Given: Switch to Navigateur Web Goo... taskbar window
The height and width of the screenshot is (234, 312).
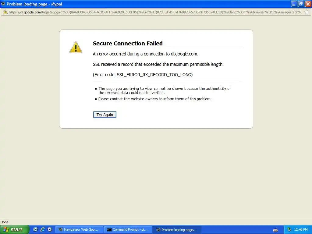Looking at the screenshot, I should (79, 230).
